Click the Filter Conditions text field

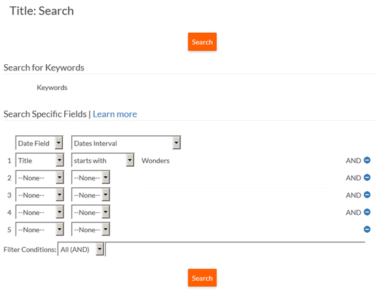point(235,249)
